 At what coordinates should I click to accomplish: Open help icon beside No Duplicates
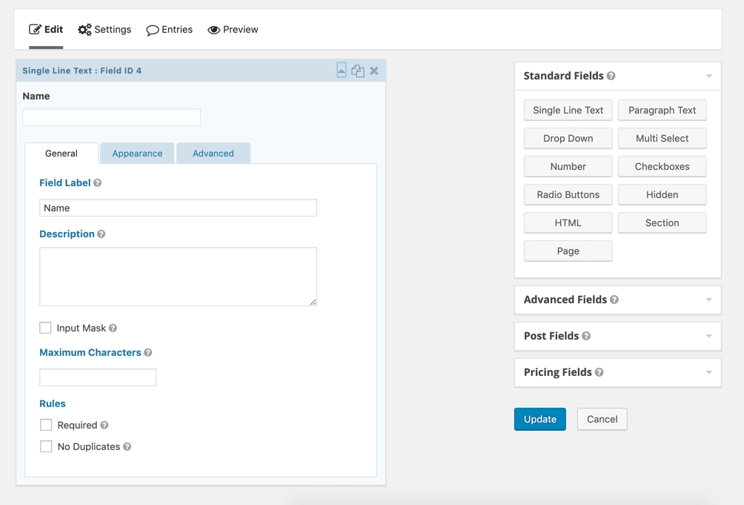tap(127, 446)
